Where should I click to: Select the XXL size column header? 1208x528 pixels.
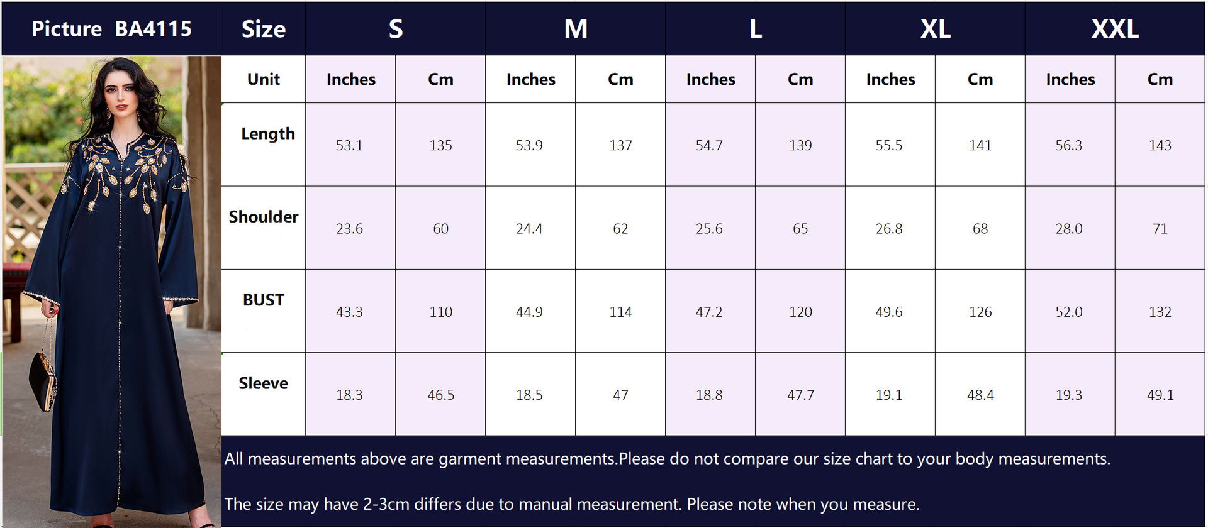click(x=1115, y=29)
